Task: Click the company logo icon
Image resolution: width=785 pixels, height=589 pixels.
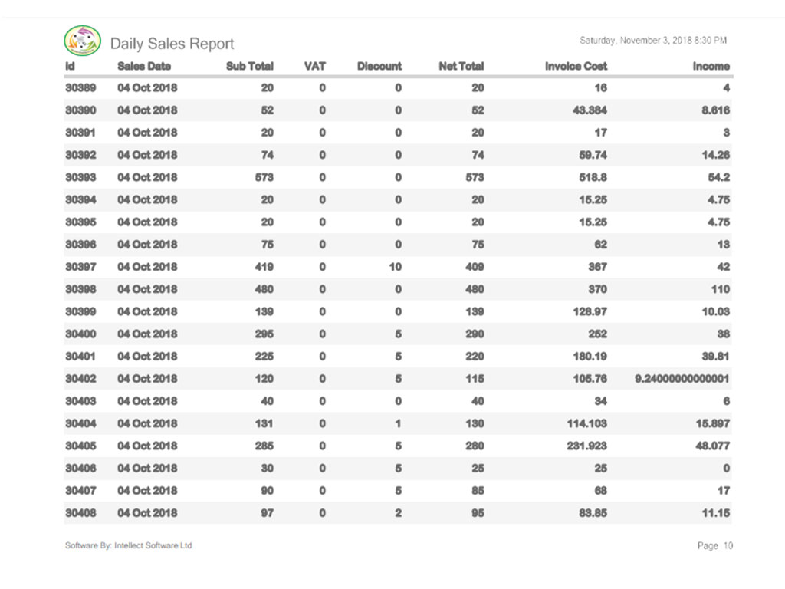Action: click(x=82, y=41)
